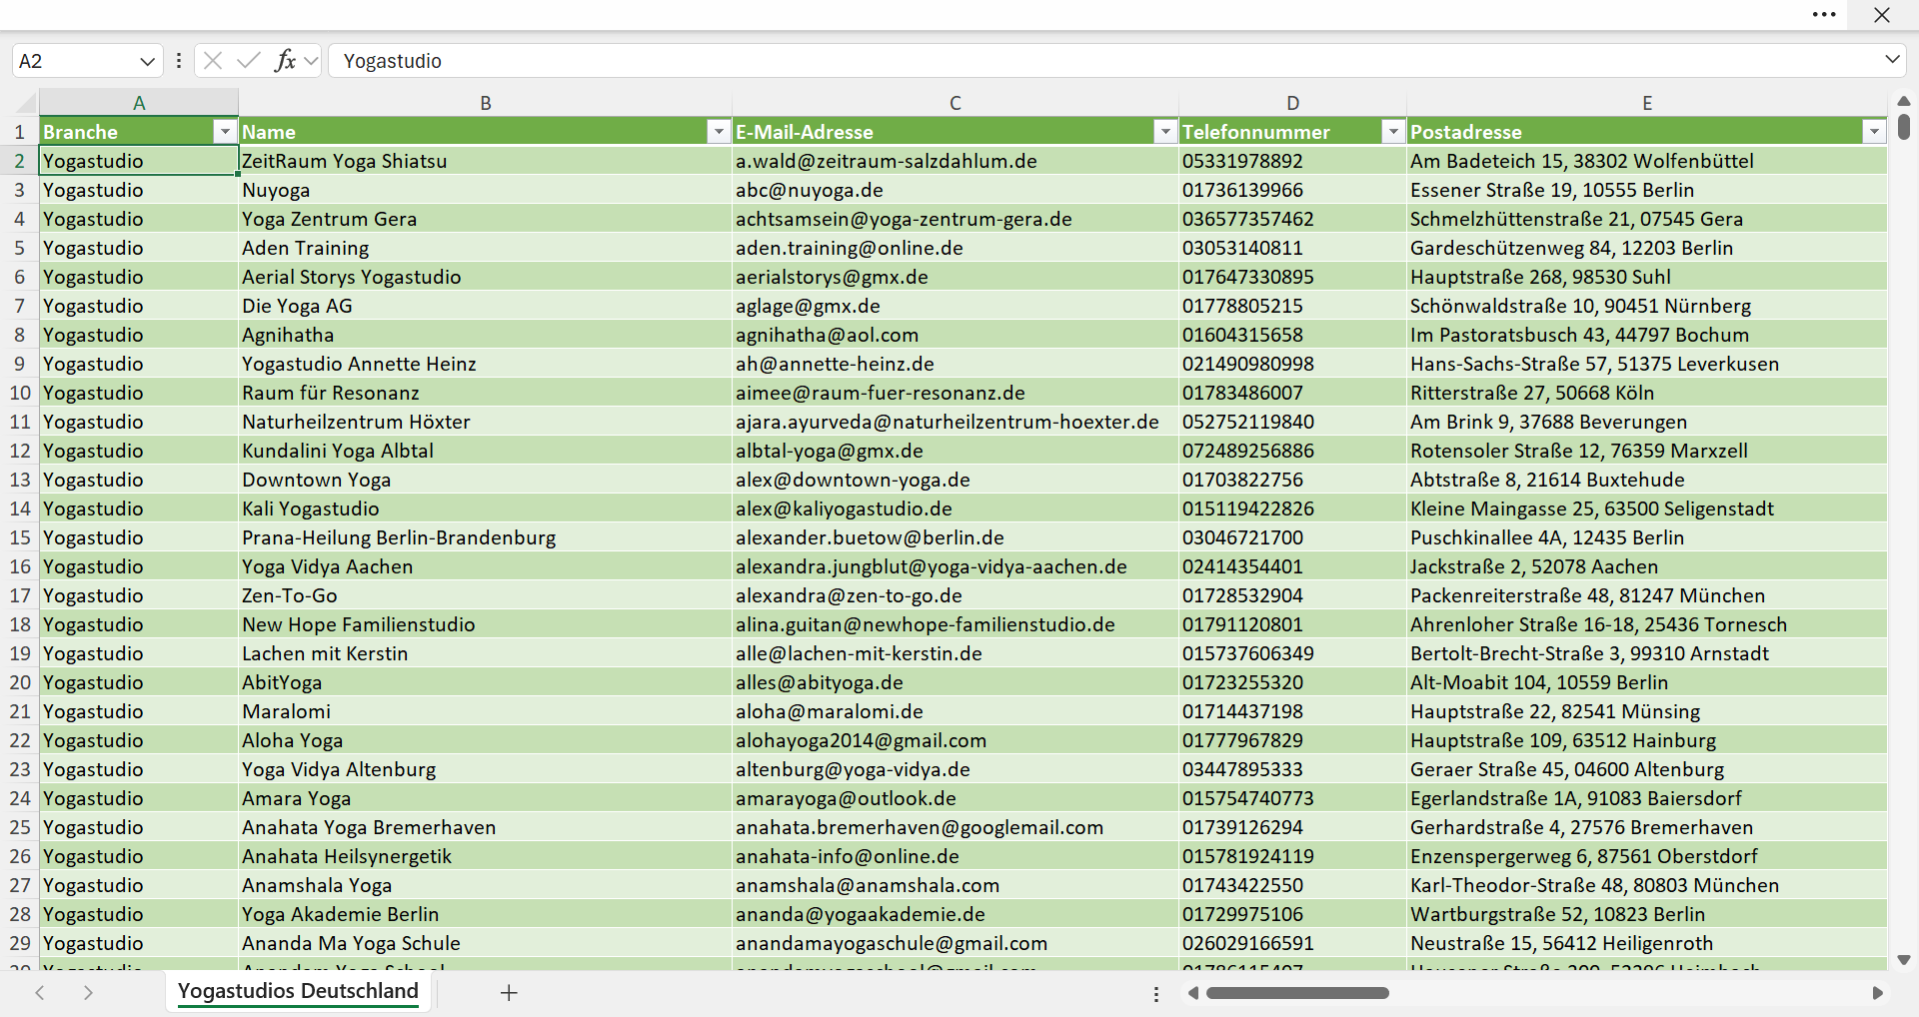Click the horizontal scrollbar right arrow
The width and height of the screenshot is (1919, 1017).
(1877, 993)
